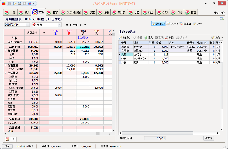
Task: Select highlighted 12,215 cell in 支出合計 row
Action: [x=83, y=47]
